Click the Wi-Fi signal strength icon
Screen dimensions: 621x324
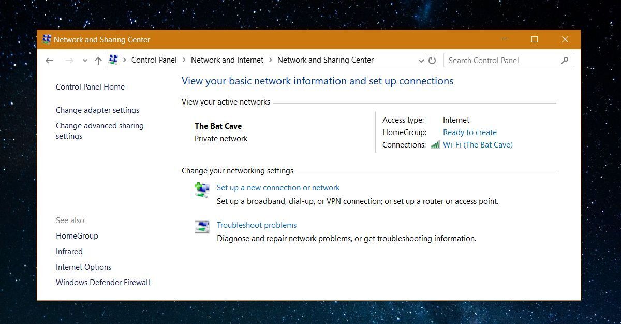coord(435,145)
